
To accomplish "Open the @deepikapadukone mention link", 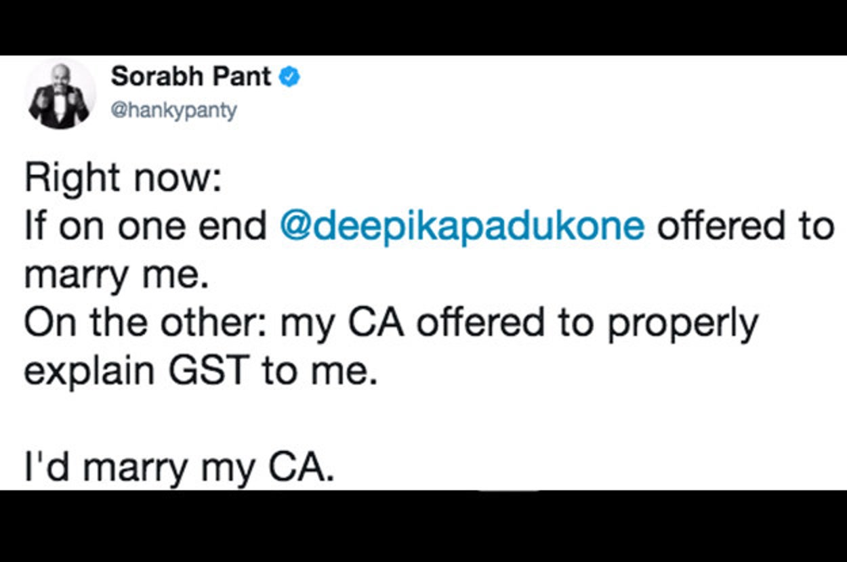I will click(x=462, y=227).
